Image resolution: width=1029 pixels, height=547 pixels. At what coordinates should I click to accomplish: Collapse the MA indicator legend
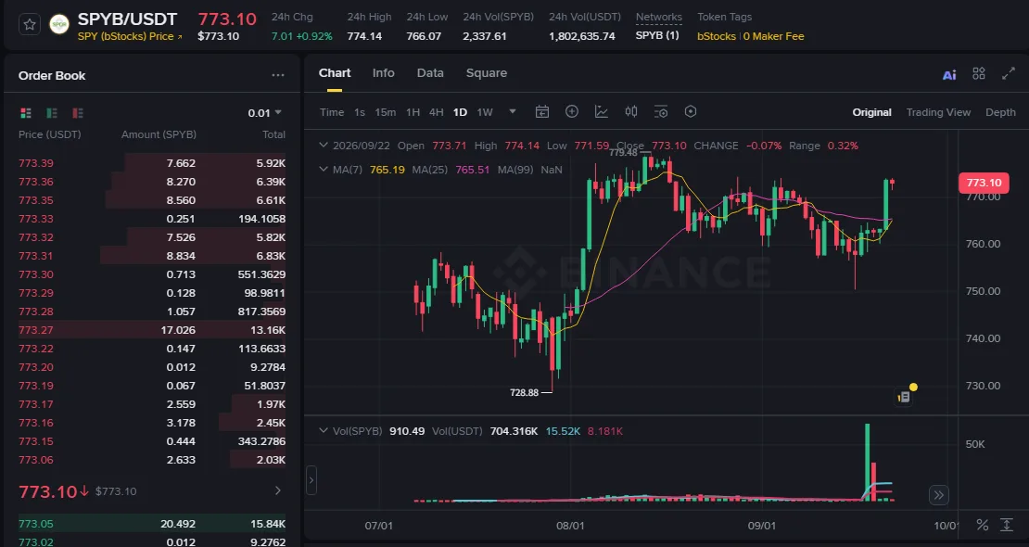click(x=323, y=170)
